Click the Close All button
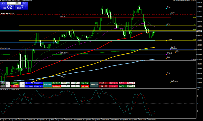 click(x=29, y=83)
